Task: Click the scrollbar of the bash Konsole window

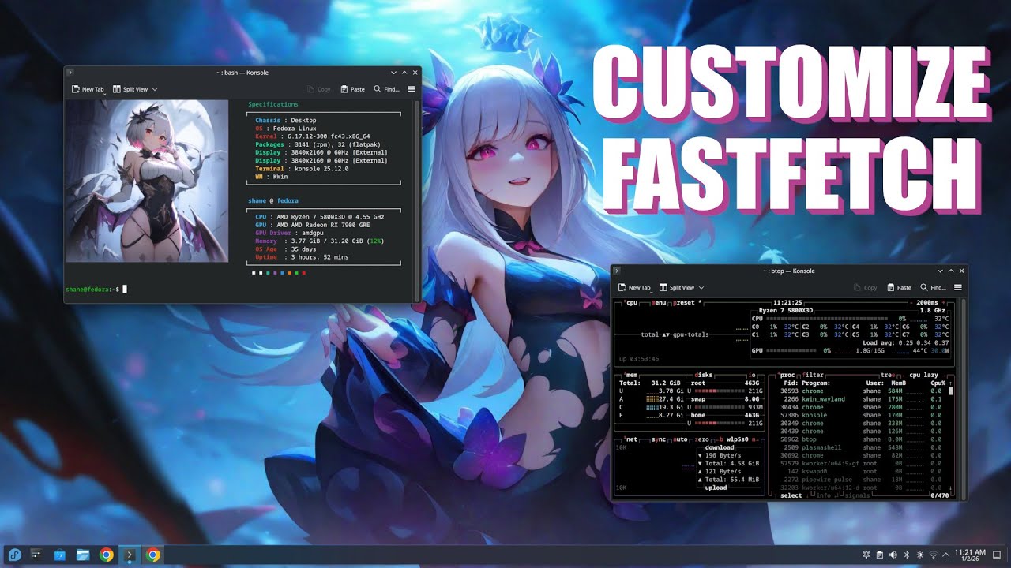Action: pyautogui.click(x=418, y=200)
